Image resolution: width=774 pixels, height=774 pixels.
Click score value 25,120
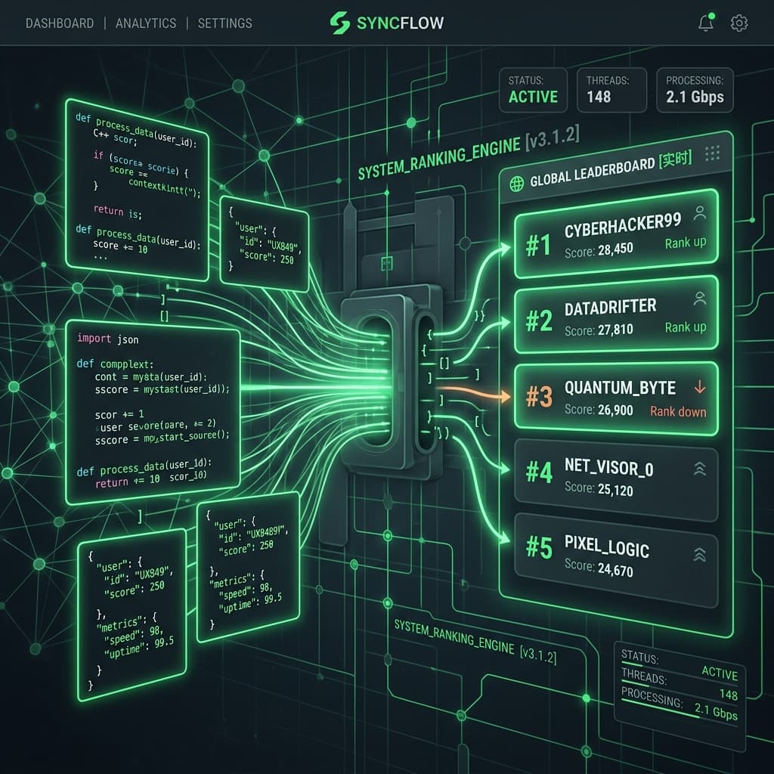pos(615,490)
